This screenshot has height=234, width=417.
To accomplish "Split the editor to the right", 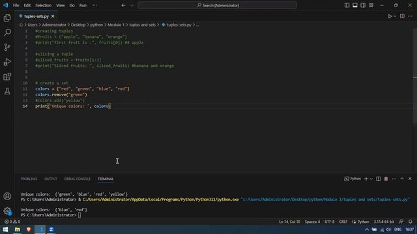I will point(402,16).
